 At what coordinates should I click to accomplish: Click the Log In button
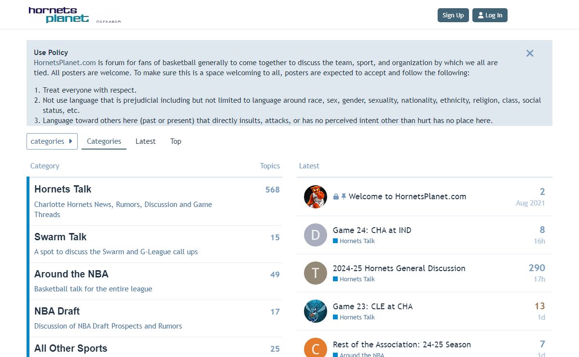click(x=490, y=15)
